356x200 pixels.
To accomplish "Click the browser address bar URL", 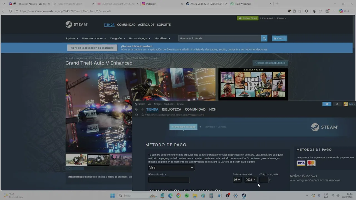I will [x=65, y=11].
